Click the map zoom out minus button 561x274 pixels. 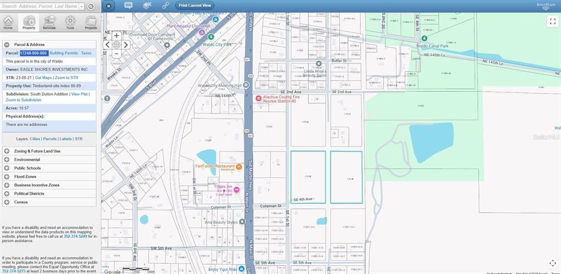[x=117, y=54]
